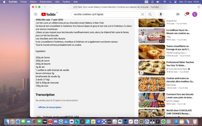The width and height of the screenshot is (202, 126).
Task: Click the 'Transcription' heading
Action: (45, 95)
